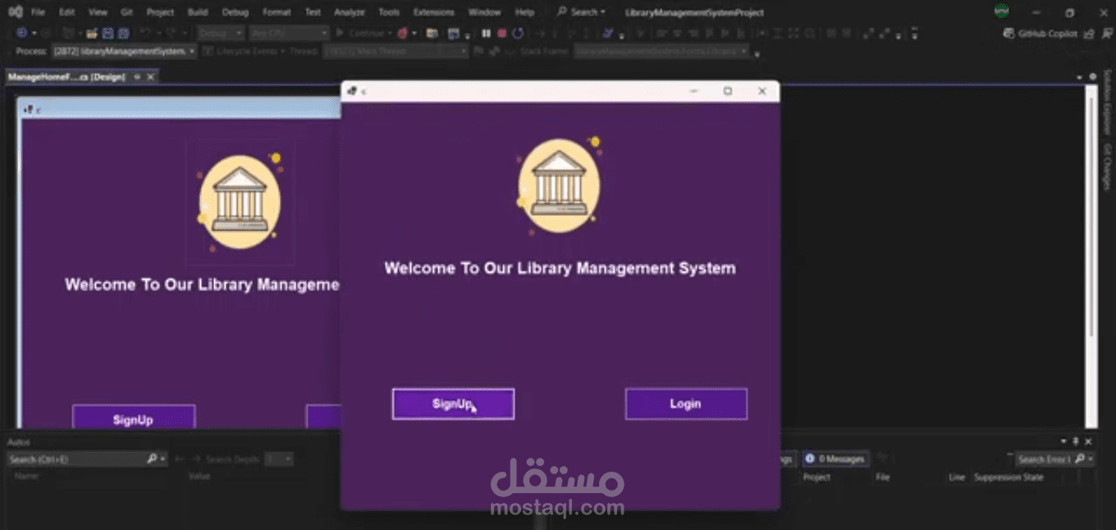Open the Any CPU platform dropdown
Screen dimensions: 1116x530
289,33
